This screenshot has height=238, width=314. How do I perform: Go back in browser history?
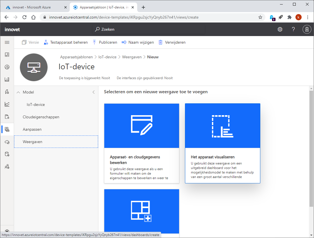[6, 17]
